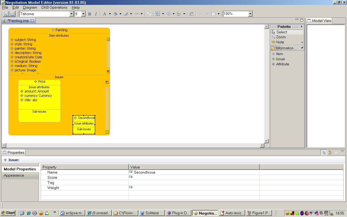Select the Attribute palette tool
The width and height of the screenshot is (347, 217).
pyautogui.click(x=282, y=64)
